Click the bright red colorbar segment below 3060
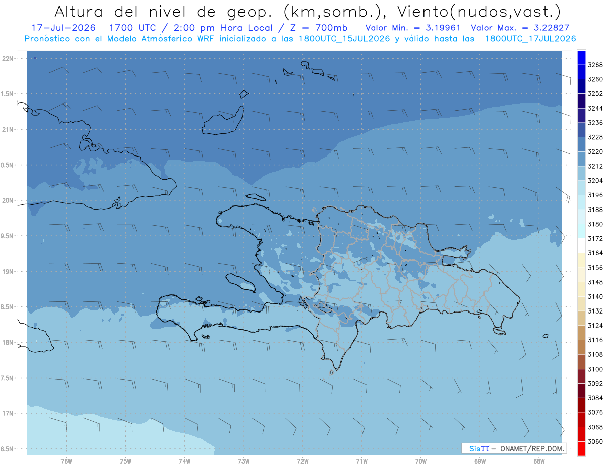 581,448
